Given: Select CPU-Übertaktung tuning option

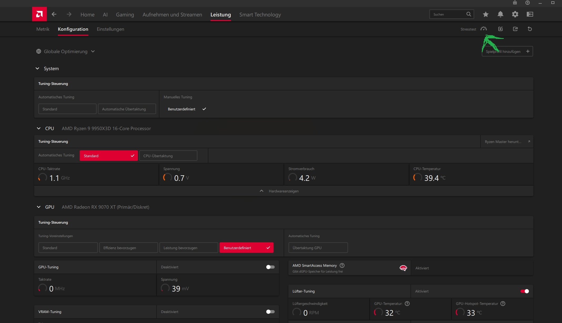Looking at the screenshot, I should pyautogui.click(x=168, y=156).
